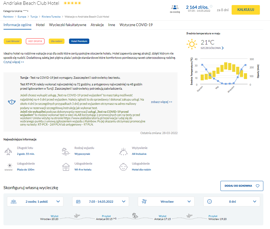Click the airplane flight duration icon

click(x=8, y=151)
